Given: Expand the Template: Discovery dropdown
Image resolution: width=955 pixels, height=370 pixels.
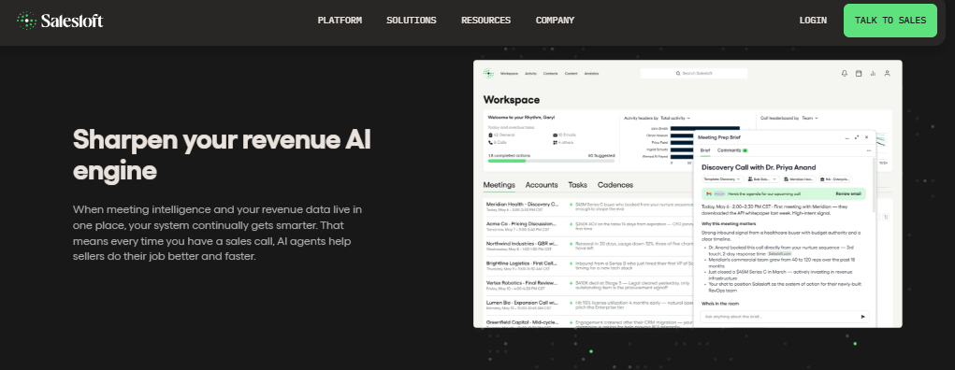Looking at the screenshot, I should pyautogui.click(x=722, y=178).
